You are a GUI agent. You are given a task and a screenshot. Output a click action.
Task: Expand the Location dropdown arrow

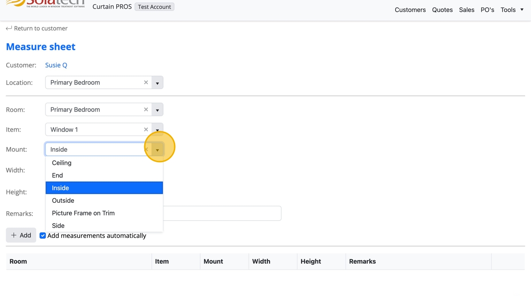pos(158,83)
